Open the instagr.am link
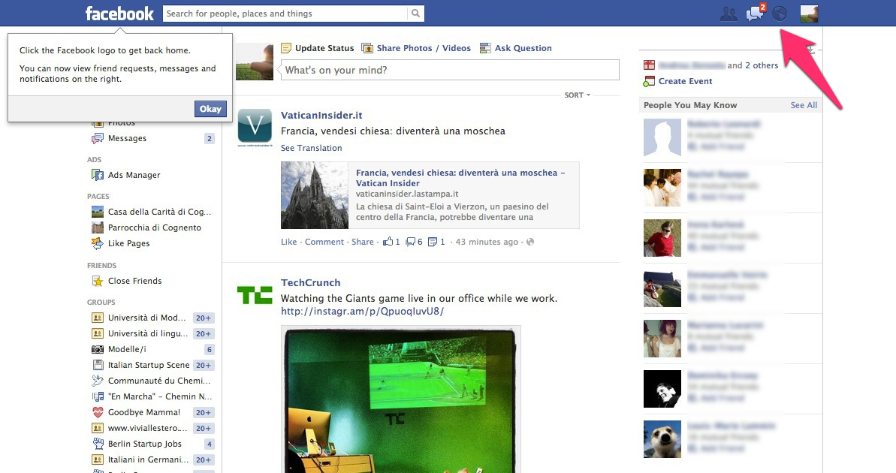This screenshot has width=896, height=473. (x=362, y=312)
